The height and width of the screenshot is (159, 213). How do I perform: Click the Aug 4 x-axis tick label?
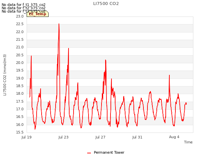(174, 137)
